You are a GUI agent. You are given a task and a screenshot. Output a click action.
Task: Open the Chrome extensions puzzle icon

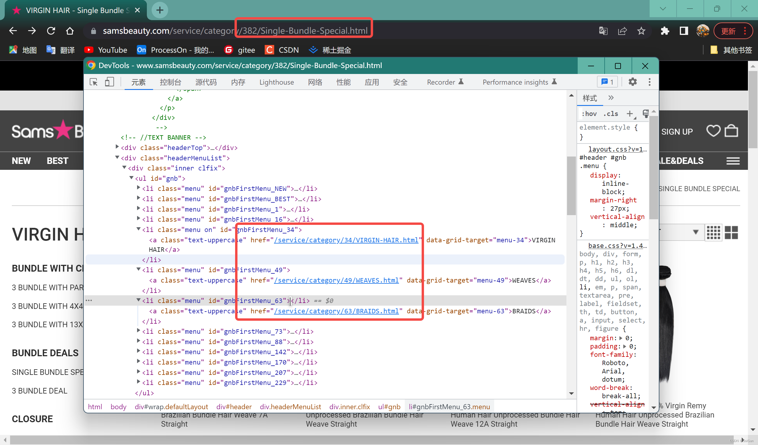point(664,31)
